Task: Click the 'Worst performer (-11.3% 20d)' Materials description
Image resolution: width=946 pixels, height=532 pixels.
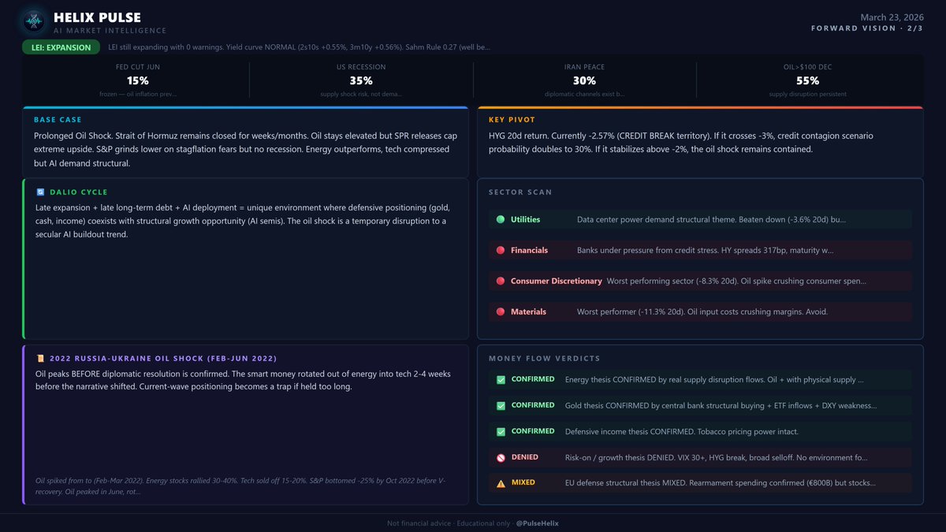Action: (x=702, y=311)
